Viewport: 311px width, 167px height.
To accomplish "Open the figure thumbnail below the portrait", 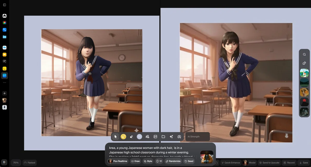I will tap(4, 107).
